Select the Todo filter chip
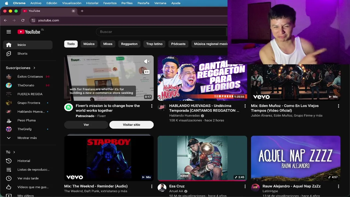The width and height of the screenshot is (350, 197). pos(71,44)
